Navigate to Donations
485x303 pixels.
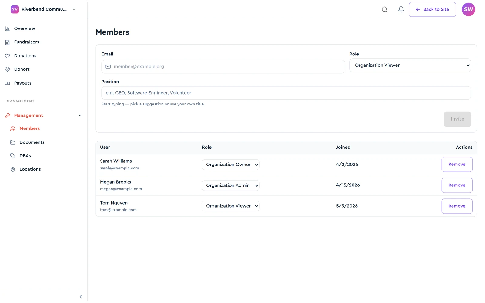point(25,56)
